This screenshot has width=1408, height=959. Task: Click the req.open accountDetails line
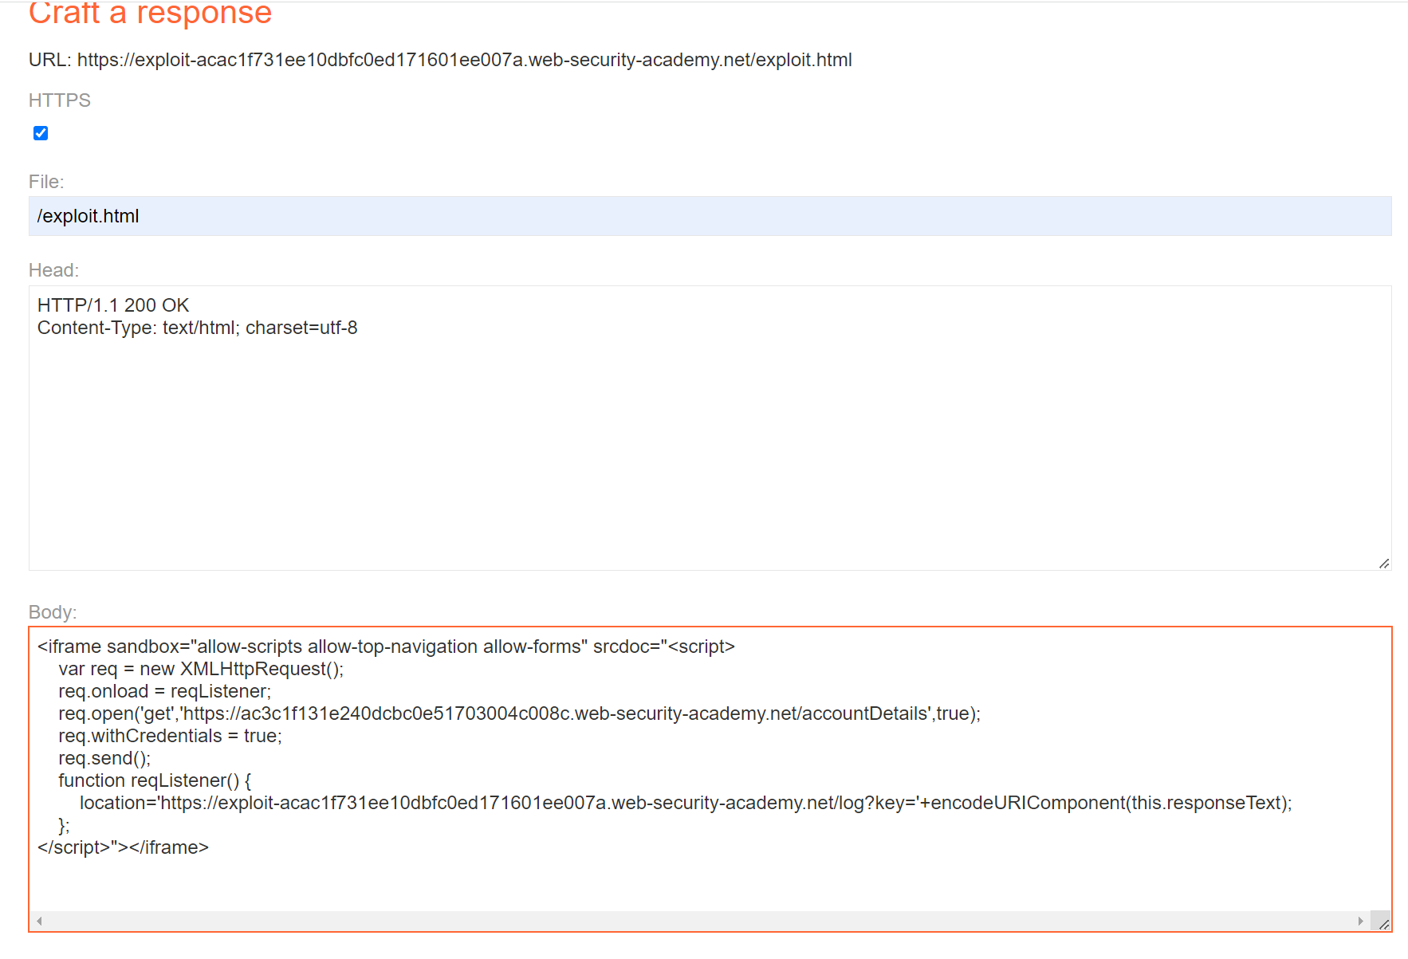click(x=519, y=713)
